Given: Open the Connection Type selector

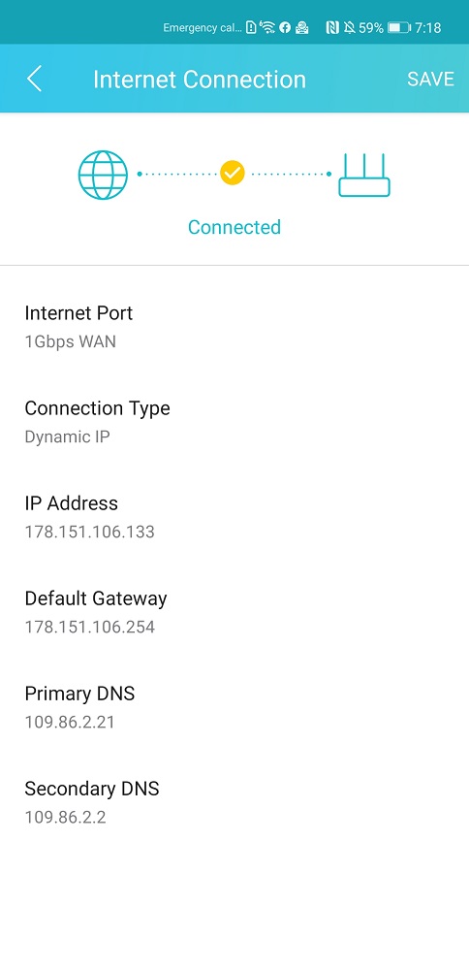Looking at the screenshot, I should (234, 422).
